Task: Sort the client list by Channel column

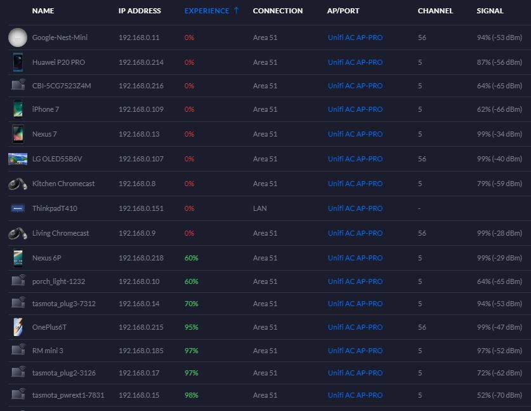Action: pyautogui.click(x=435, y=11)
